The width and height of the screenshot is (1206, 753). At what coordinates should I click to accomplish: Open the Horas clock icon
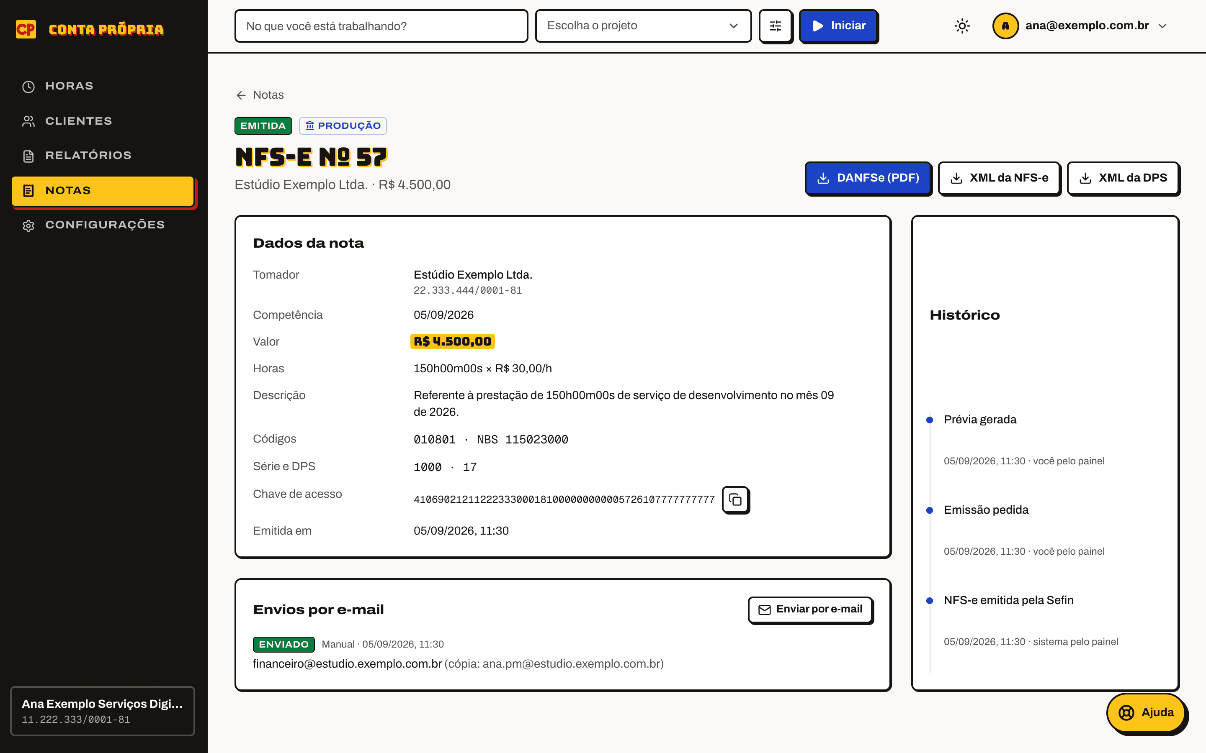point(28,87)
